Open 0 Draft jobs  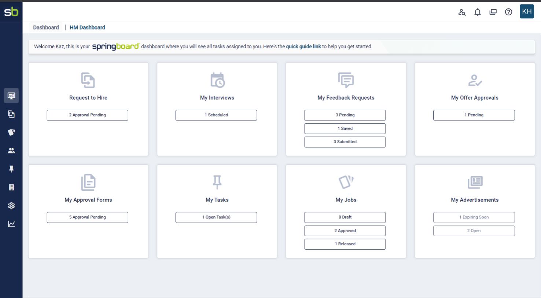click(x=345, y=217)
